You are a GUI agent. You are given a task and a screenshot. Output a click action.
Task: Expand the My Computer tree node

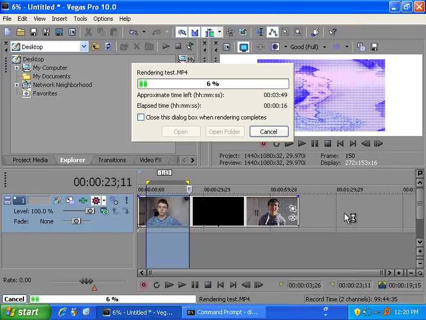coord(17,68)
